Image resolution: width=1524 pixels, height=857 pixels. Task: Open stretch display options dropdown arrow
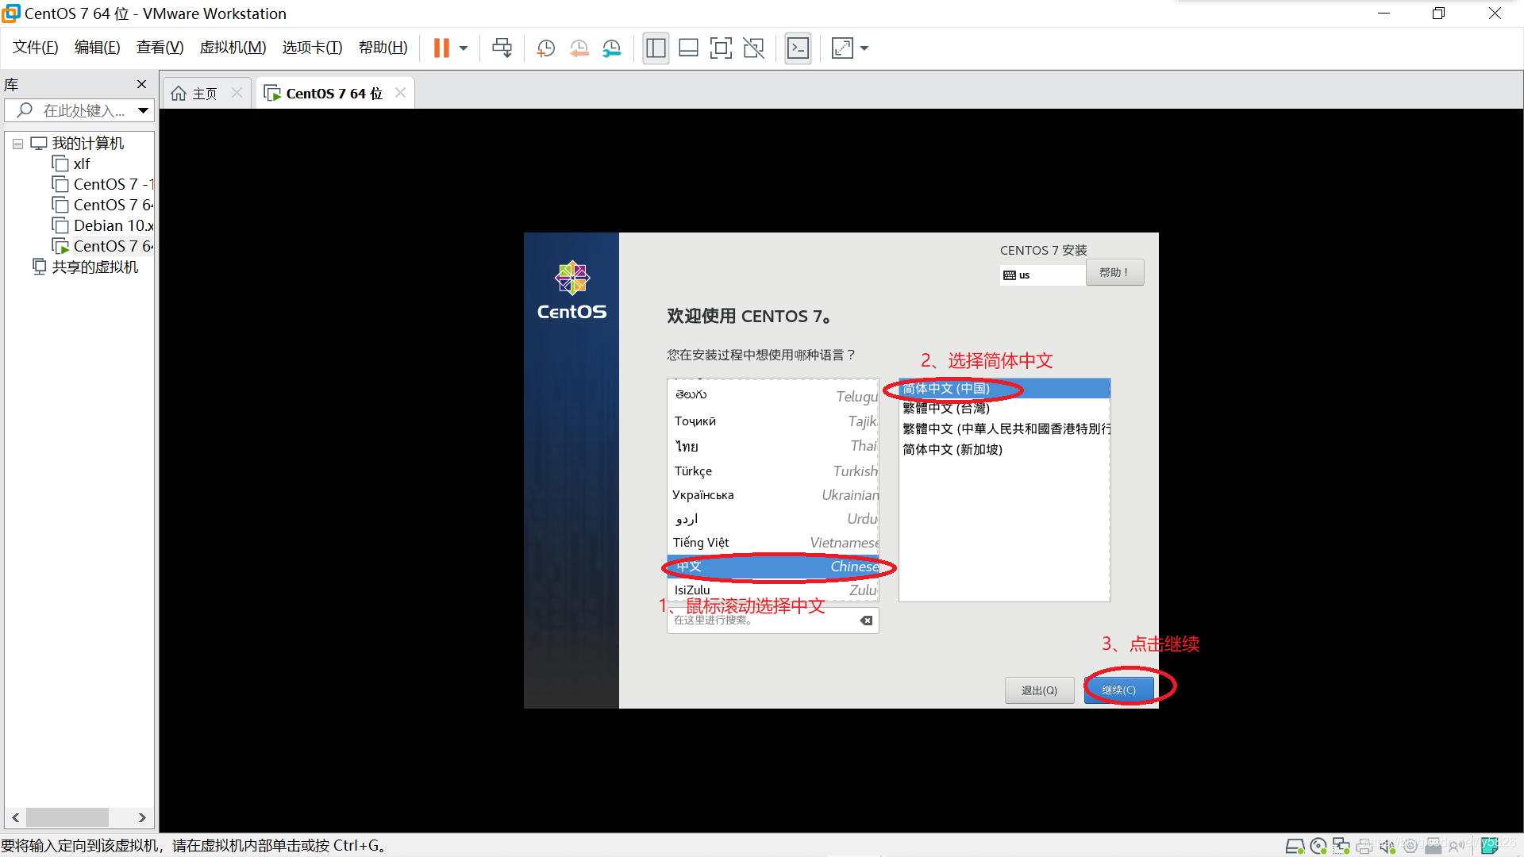click(864, 48)
